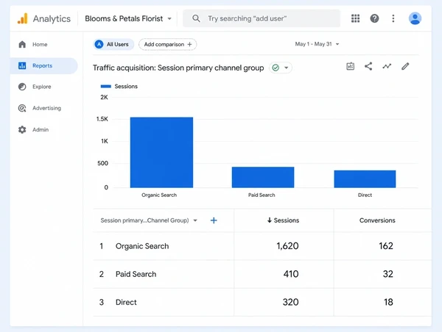This screenshot has width=442, height=332.
Task: Click the 410 sessions value
Action: point(291,274)
